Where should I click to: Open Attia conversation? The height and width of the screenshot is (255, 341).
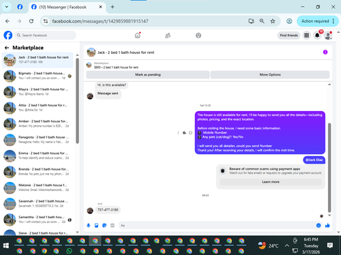pos(38,108)
